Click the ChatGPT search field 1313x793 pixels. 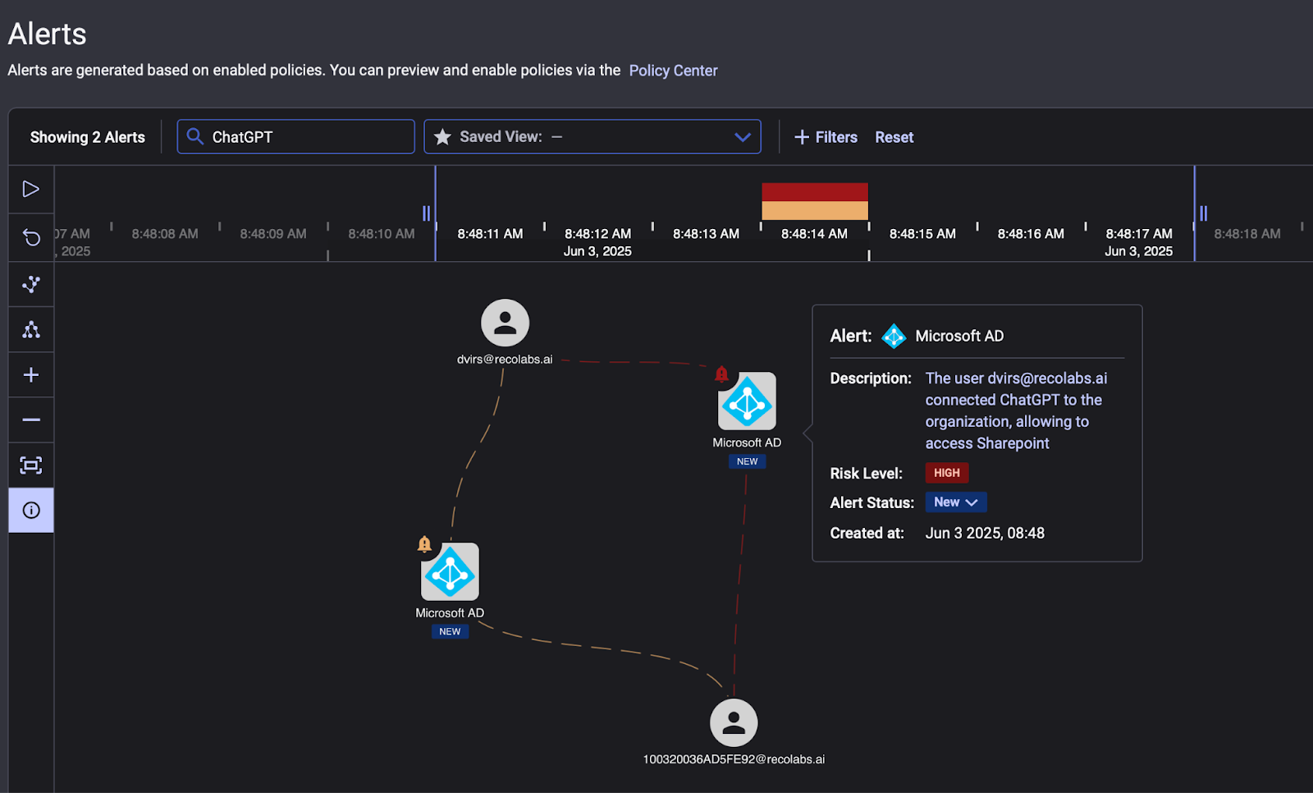[295, 137]
